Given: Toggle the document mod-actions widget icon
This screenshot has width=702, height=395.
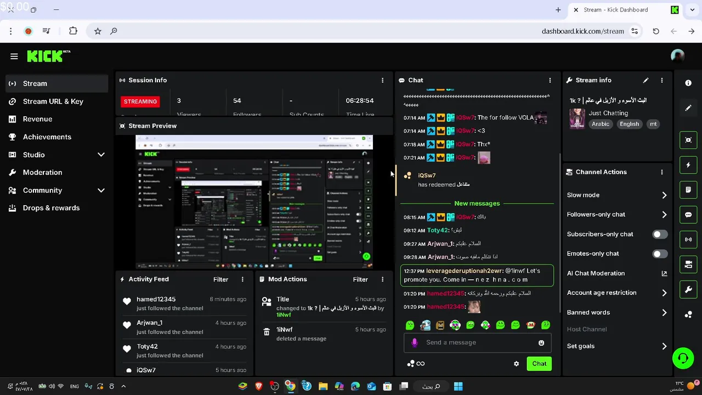Looking at the screenshot, I should pos(688,190).
